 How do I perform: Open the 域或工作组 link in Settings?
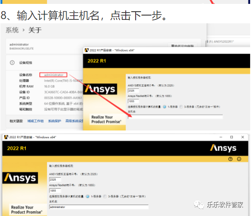[35, 121]
